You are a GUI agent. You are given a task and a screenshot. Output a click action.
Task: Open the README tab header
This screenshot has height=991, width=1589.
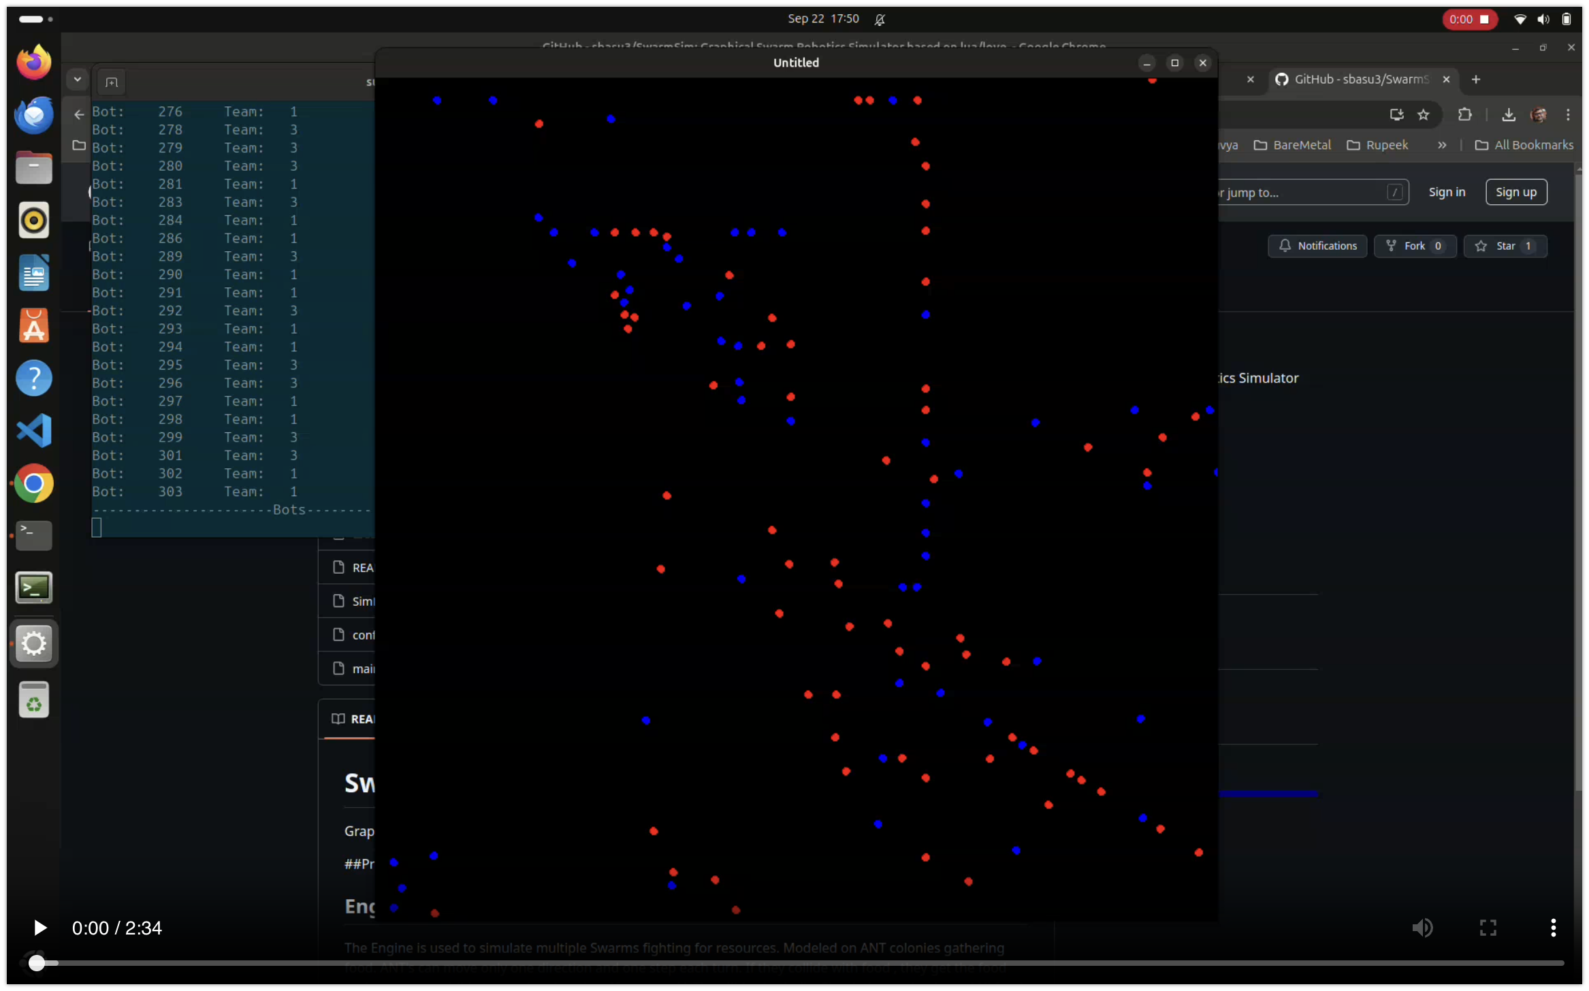click(353, 719)
